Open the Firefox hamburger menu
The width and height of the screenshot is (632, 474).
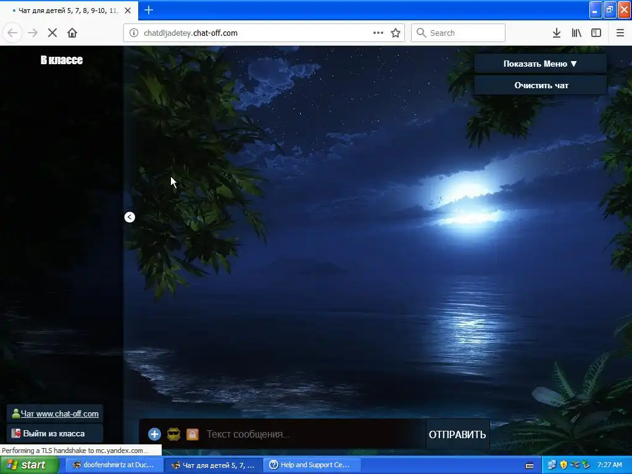pos(620,33)
